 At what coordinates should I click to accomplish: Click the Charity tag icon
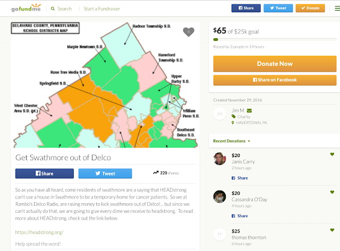[x=234, y=117]
